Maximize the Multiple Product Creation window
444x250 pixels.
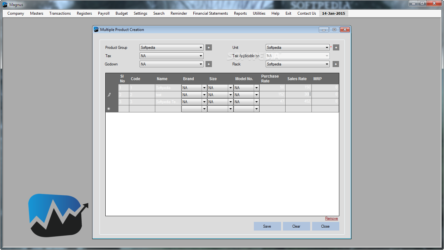(x=334, y=30)
